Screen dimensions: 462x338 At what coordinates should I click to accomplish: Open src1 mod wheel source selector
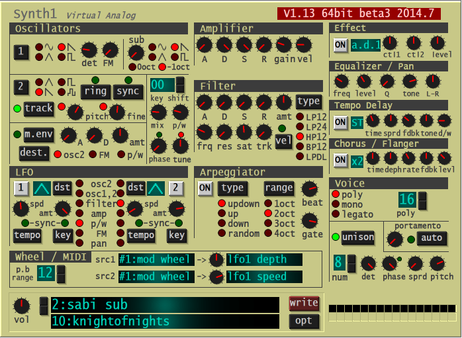coord(156,259)
